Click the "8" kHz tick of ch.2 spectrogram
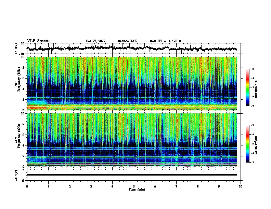271x209 pixels. tap(24, 124)
